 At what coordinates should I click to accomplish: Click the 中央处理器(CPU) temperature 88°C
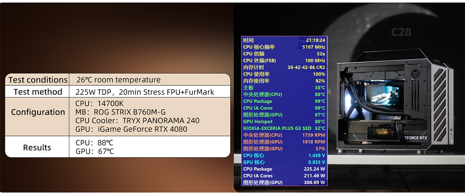click(x=320, y=94)
